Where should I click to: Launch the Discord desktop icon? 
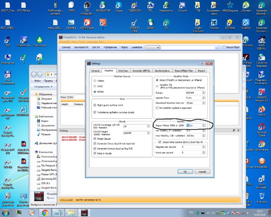(x=182, y=6)
